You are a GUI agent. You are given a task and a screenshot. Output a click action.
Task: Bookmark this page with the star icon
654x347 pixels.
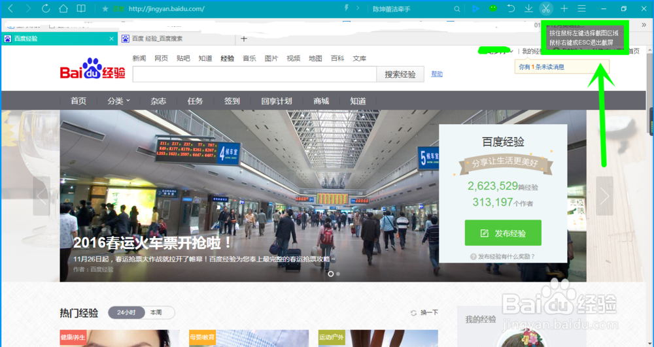point(105,8)
